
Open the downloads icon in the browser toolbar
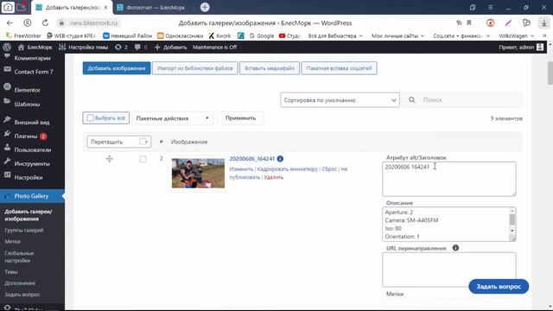543,23
